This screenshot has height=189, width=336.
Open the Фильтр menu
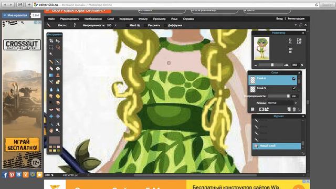[x=143, y=19]
